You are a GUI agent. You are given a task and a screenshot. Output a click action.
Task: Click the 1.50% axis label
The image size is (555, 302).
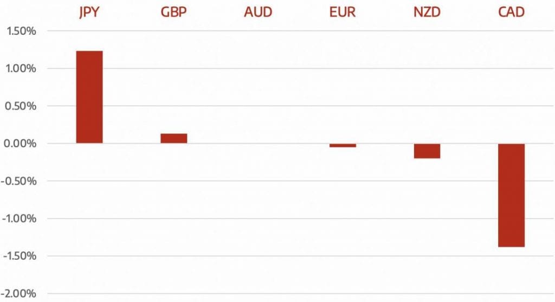click(x=21, y=31)
